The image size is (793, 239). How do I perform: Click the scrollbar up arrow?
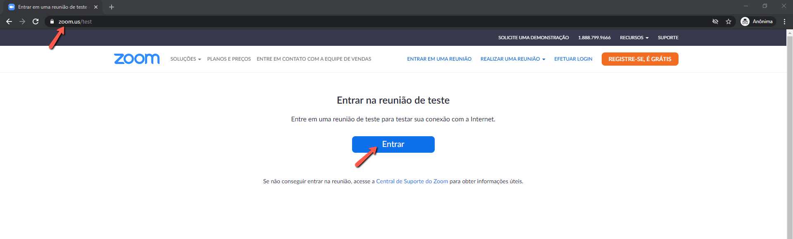click(790, 32)
